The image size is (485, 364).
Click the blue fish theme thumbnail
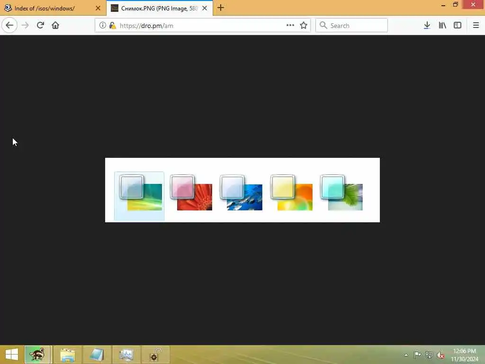click(x=241, y=192)
